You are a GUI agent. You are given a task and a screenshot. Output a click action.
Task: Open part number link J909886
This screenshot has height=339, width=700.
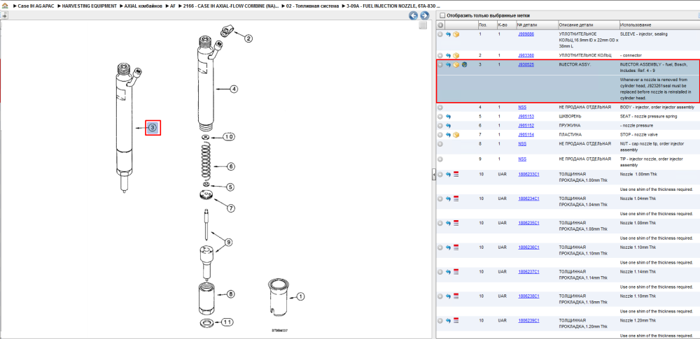tap(526, 34)
